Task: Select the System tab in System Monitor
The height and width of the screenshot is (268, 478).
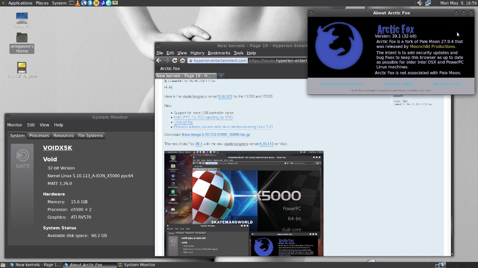Action: tap(17, 135)
